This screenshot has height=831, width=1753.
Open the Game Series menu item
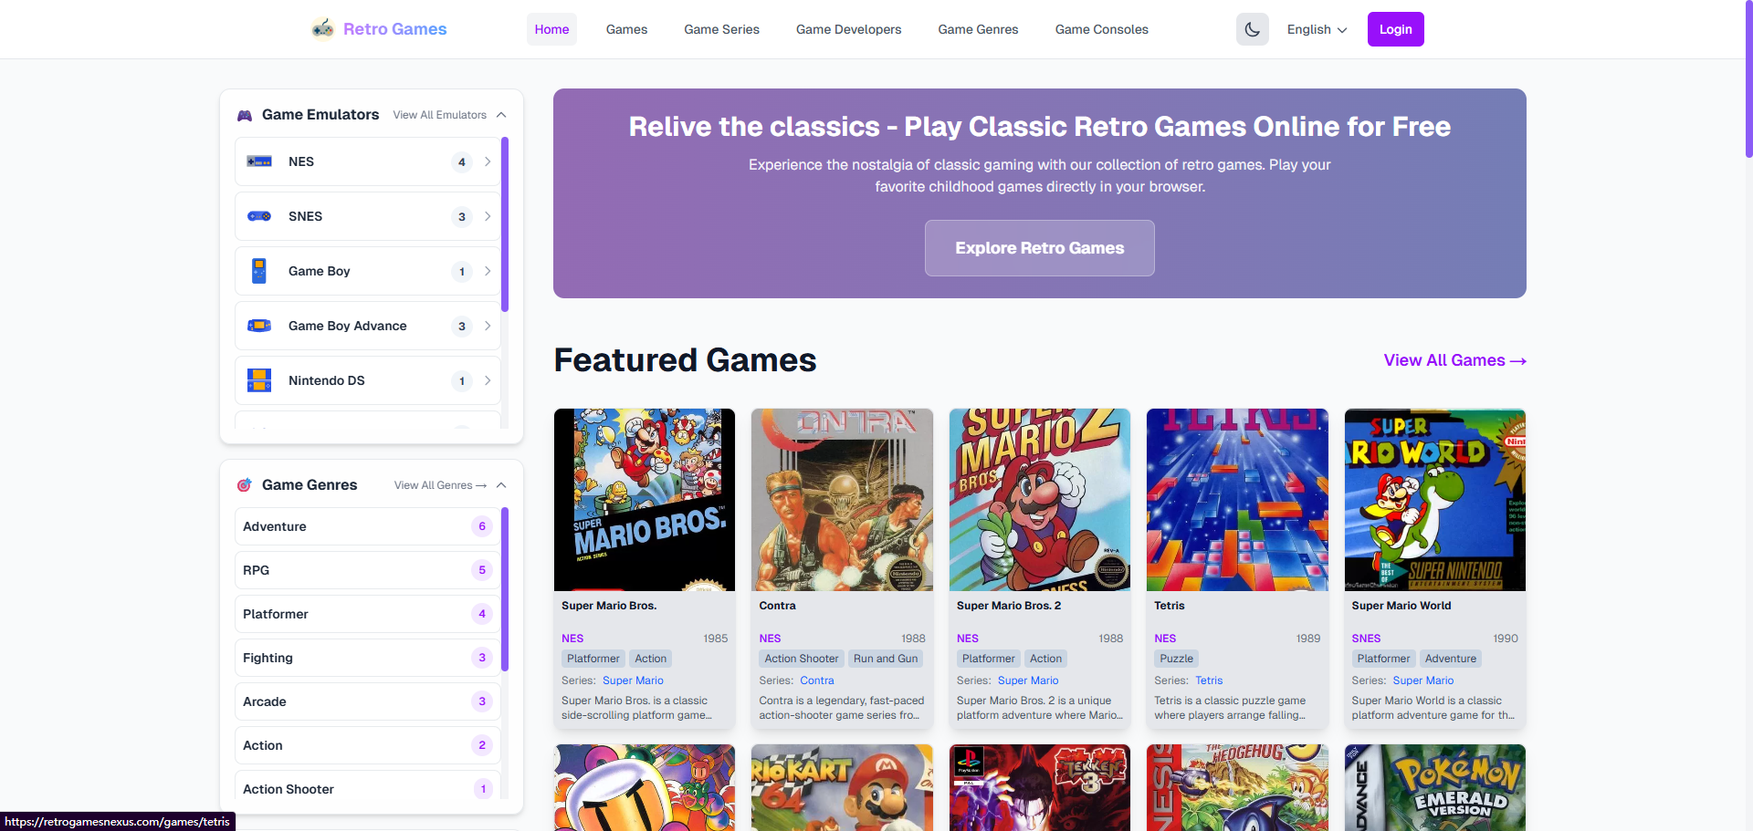(x=721, y=29)
